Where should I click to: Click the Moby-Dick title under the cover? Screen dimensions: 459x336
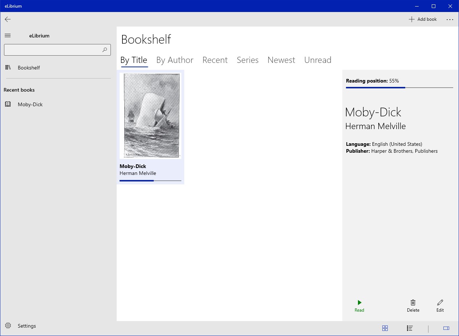click(133, 166)
